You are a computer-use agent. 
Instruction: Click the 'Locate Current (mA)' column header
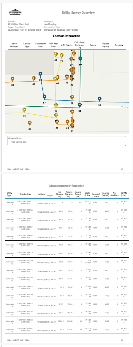pyautogui.click(x=78, y=194)
